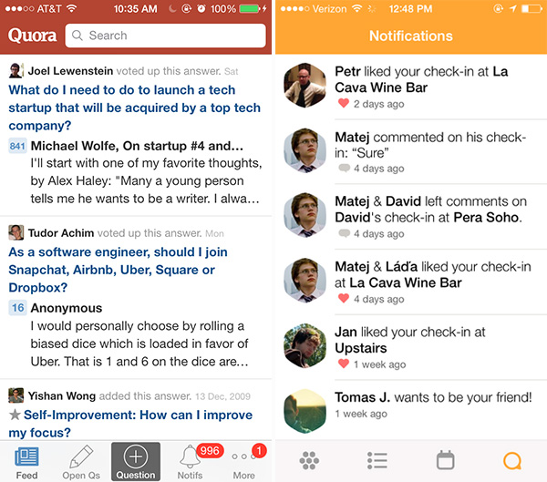Screen dimensions: 547x482
Task: Focus the Quora Search field
Action: pyautogui.click(x=165, y=36)
